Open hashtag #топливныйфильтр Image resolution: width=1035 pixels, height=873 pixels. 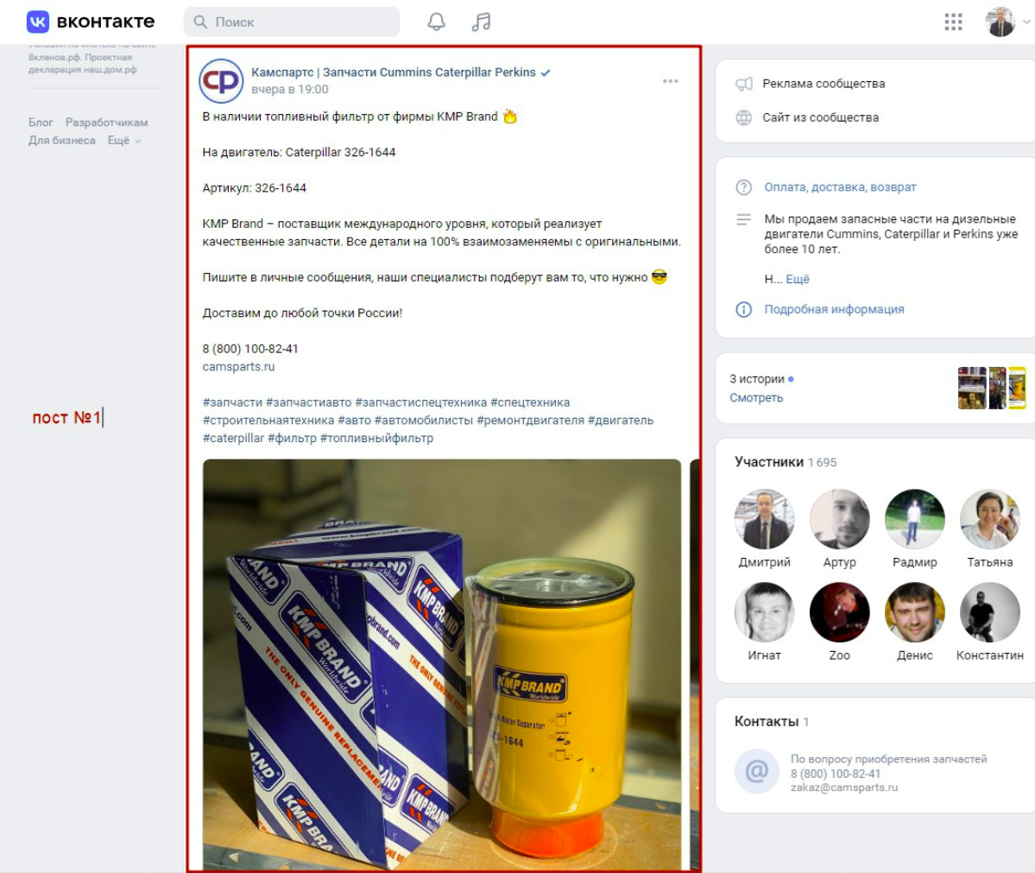click(x=377, y=438)
